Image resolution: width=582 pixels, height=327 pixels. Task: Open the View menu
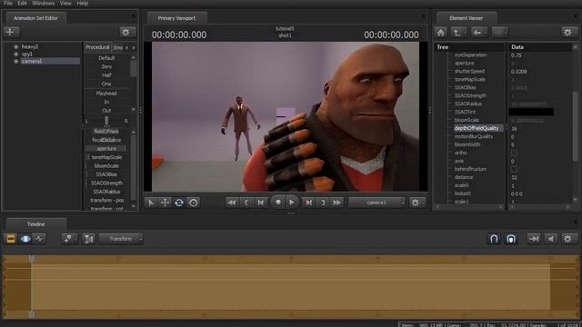coord(65,4)
